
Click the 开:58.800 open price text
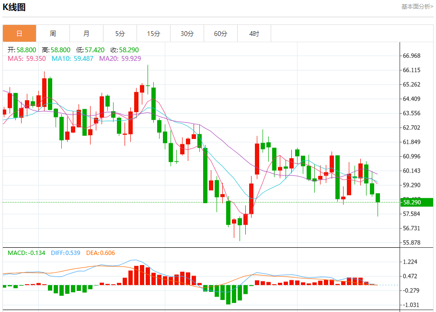pyautogui.click(x=22, y=50)
